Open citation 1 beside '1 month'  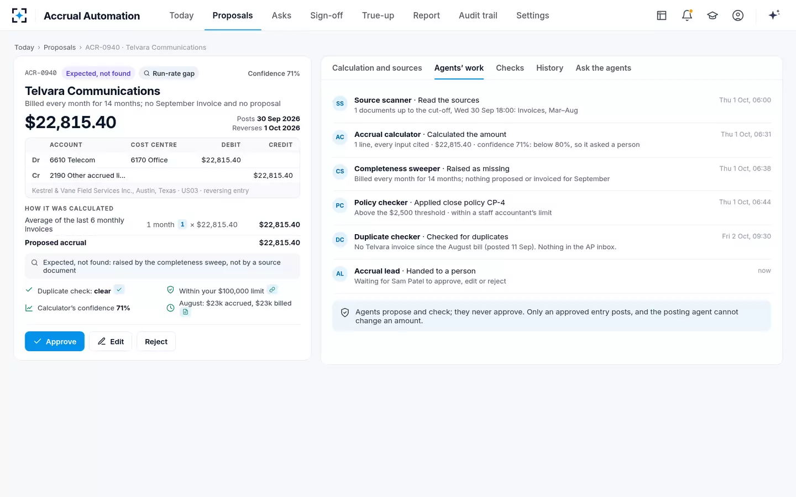tap(182, 224)
